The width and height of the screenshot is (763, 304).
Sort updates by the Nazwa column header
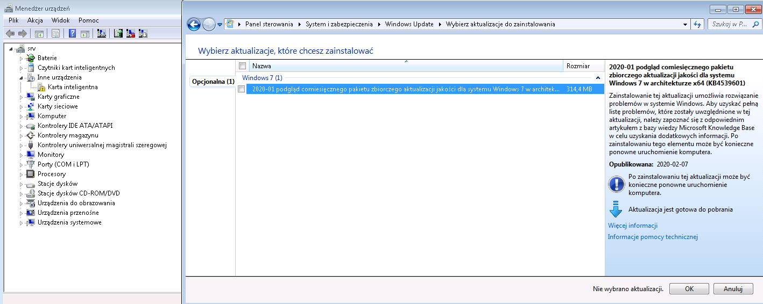tap(405, 66)
